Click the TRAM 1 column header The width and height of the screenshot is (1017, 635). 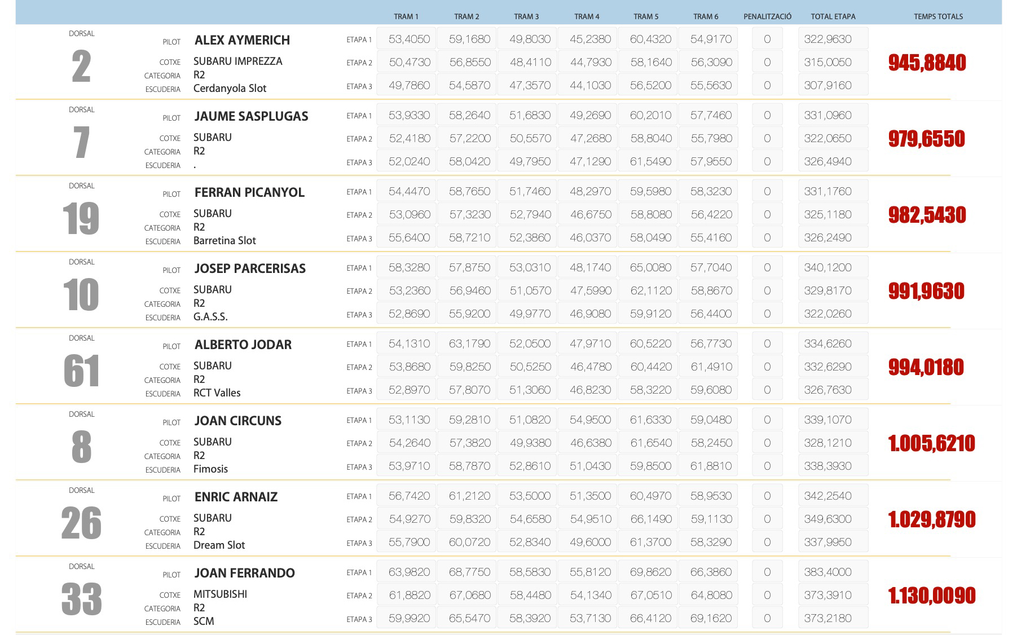click(x=406, y=16)
